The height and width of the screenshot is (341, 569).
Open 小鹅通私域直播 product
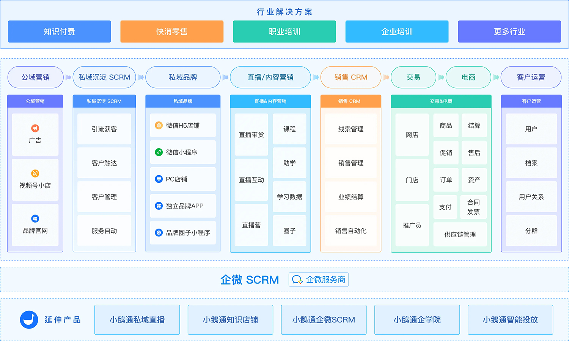137,320
